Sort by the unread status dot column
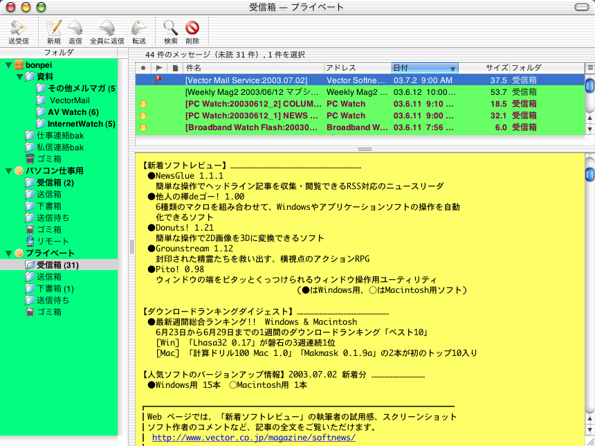Screen dimensions: 595x446 pyautogui.click(x=143, y=68)
